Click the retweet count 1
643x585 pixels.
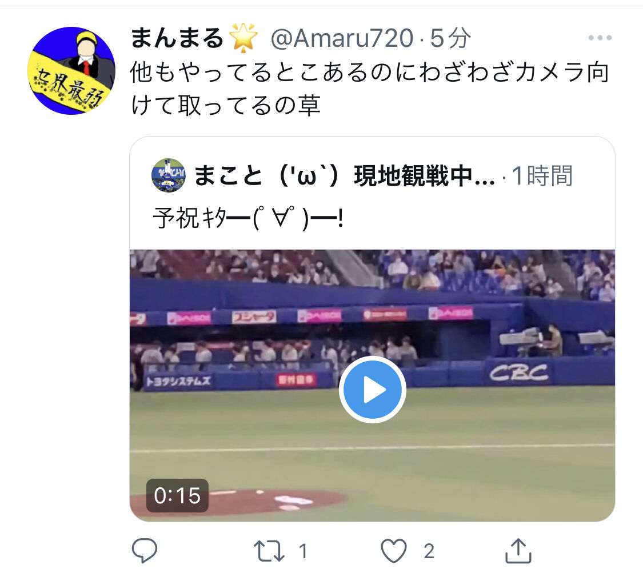[302, 551]
